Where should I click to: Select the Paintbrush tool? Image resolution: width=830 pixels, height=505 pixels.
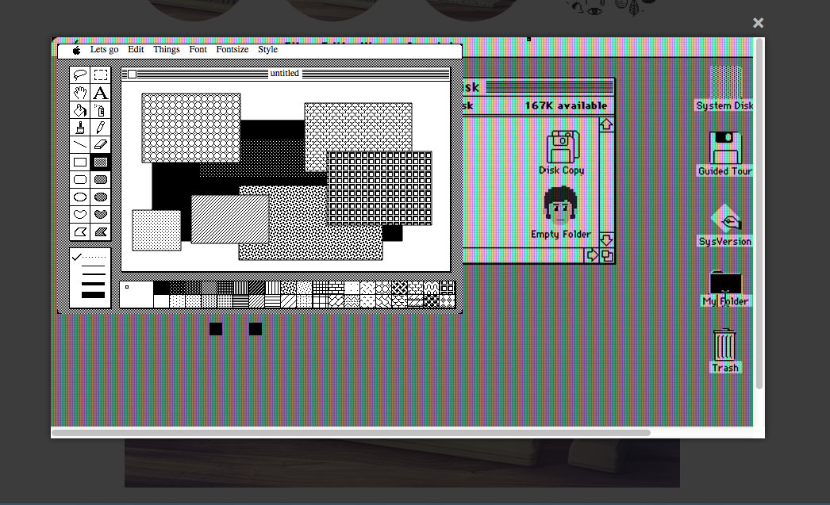click(80, 128)
